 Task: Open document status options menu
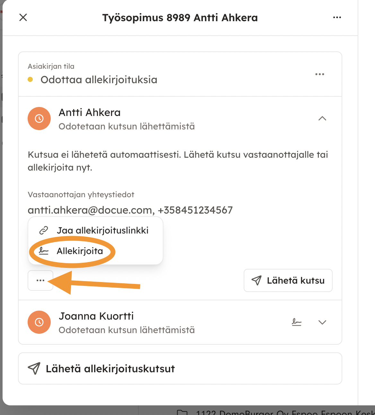(320, 74)
